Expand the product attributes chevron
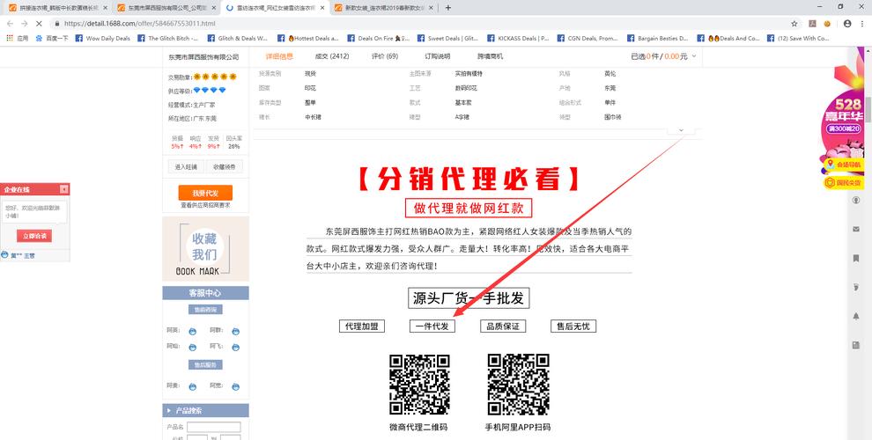Screen dimensions: 872x440 pyautogui.click(x=681, y=130)
